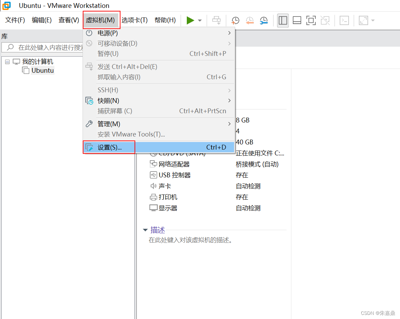Click the power icon beside 电源(P)
The height and width of the screenshot is (319, 400).
pos(89,33)
